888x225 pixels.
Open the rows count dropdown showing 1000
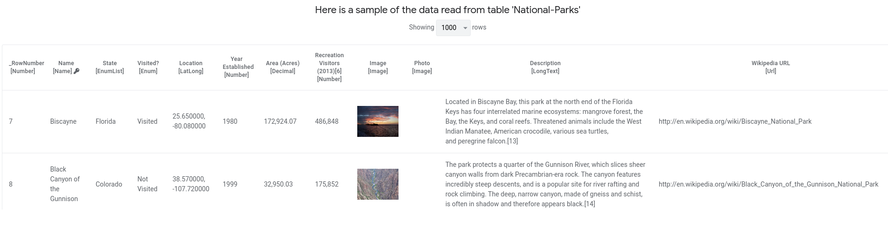pyautogui.click(x=453, y=28)
